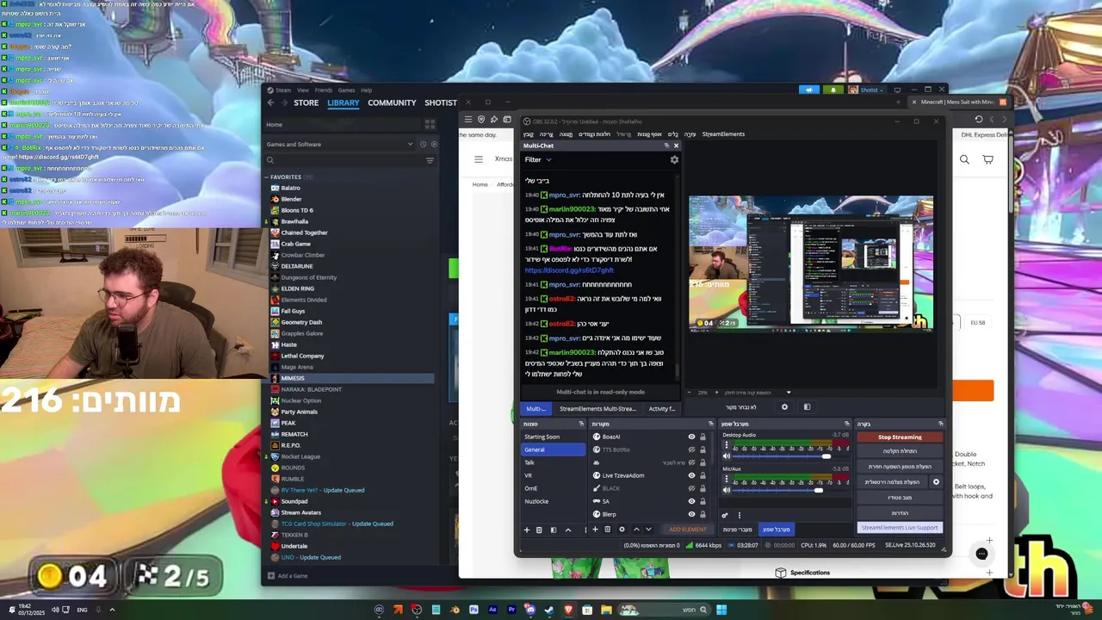Viewport: 1102px width, 620px height.
Task: Delete the selected scene with the trash icon
Action: click(539, 530)
